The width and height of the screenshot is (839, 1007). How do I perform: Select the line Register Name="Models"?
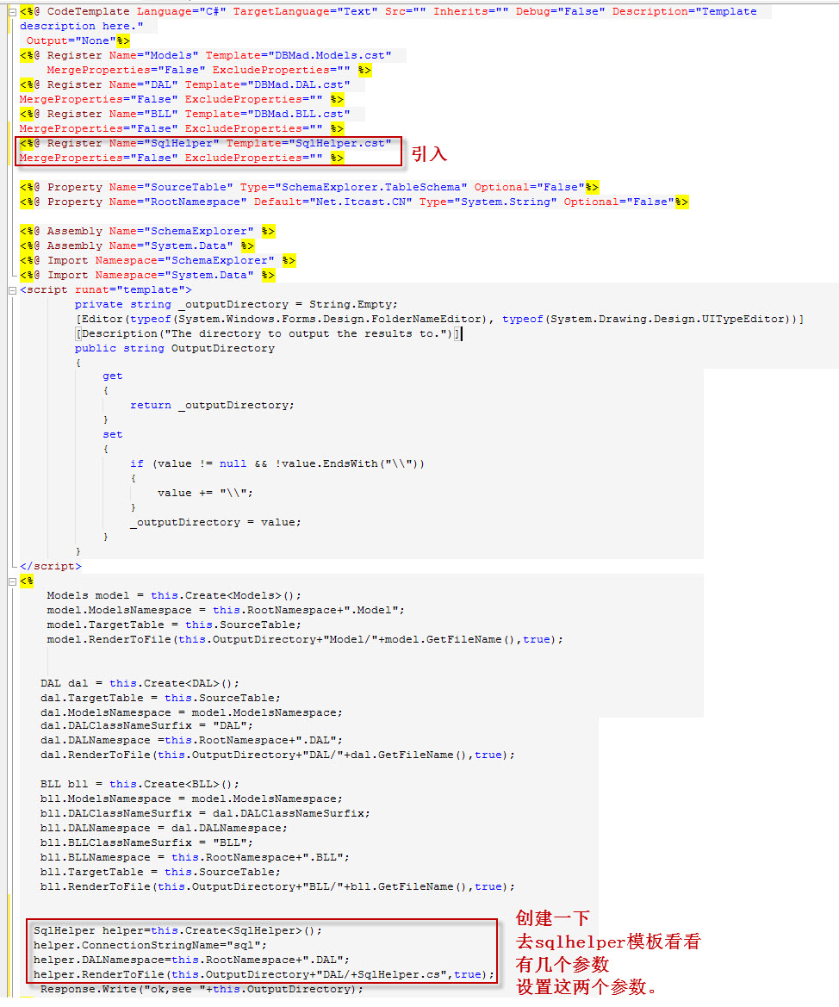pyautogui.click(x=206, y=55)
